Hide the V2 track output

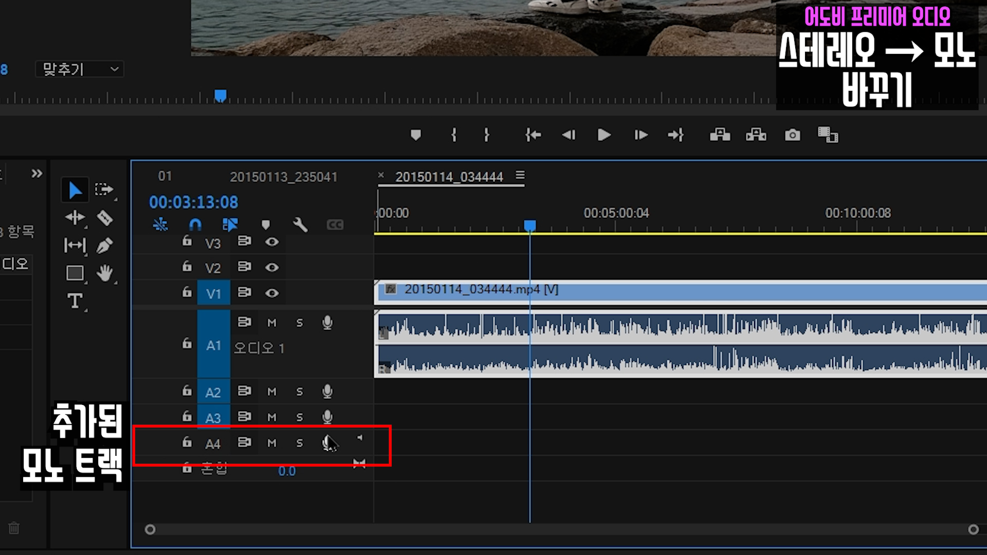click(272, 267)
